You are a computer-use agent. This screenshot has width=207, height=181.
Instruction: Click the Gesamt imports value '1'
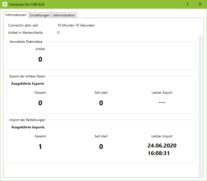point(40,147)
